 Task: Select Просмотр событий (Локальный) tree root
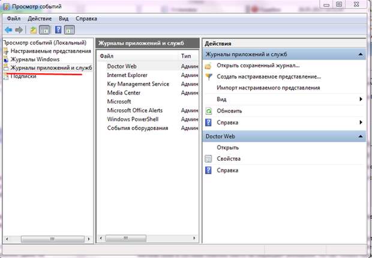[x=46, y=43]
